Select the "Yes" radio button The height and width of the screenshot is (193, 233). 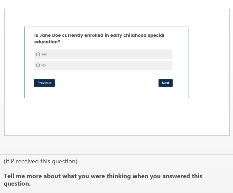[x=38, y=54]
